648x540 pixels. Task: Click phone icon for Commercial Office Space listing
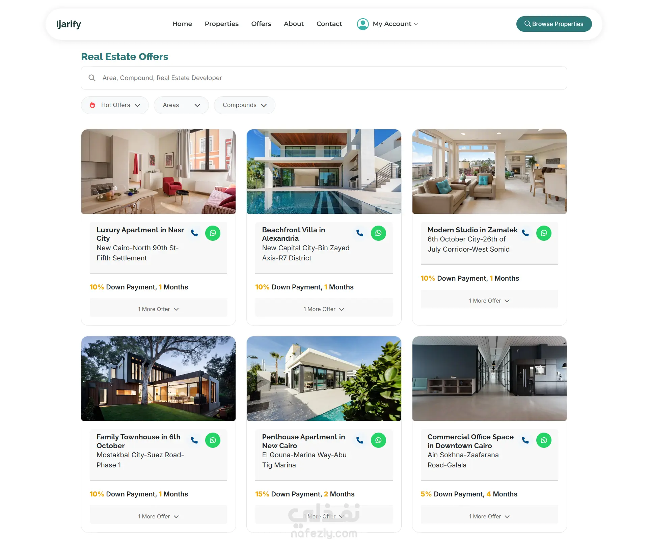point(525,440)
